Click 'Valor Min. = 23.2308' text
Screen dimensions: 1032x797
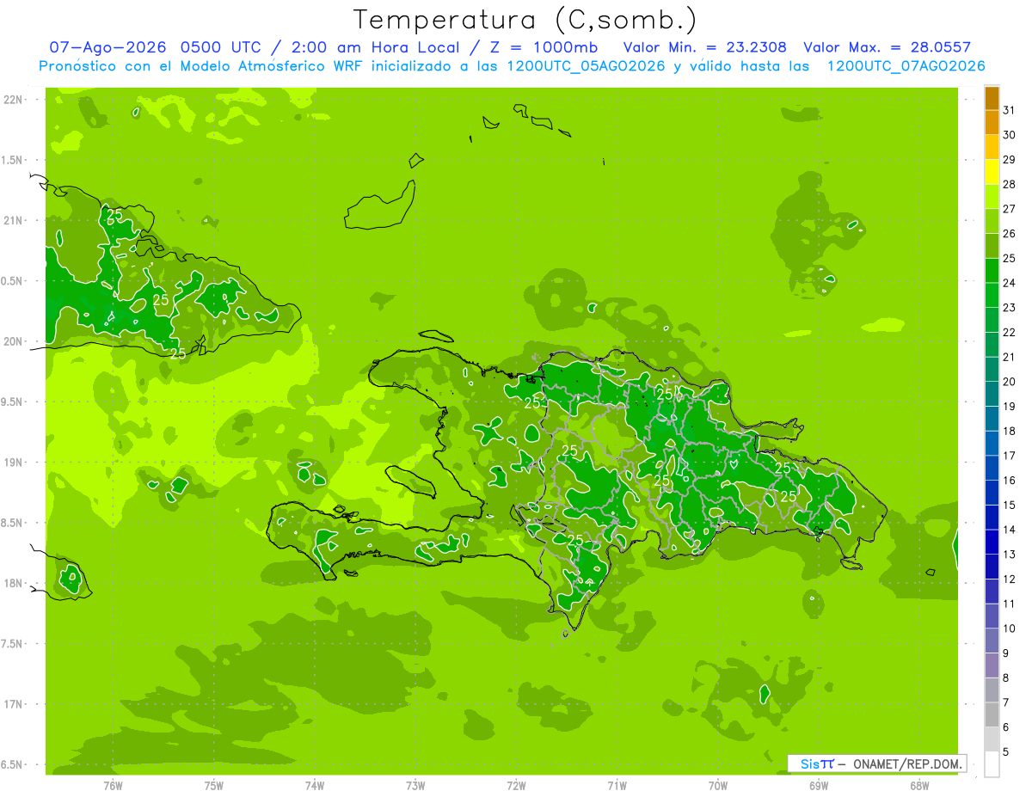tap(704, 47)
